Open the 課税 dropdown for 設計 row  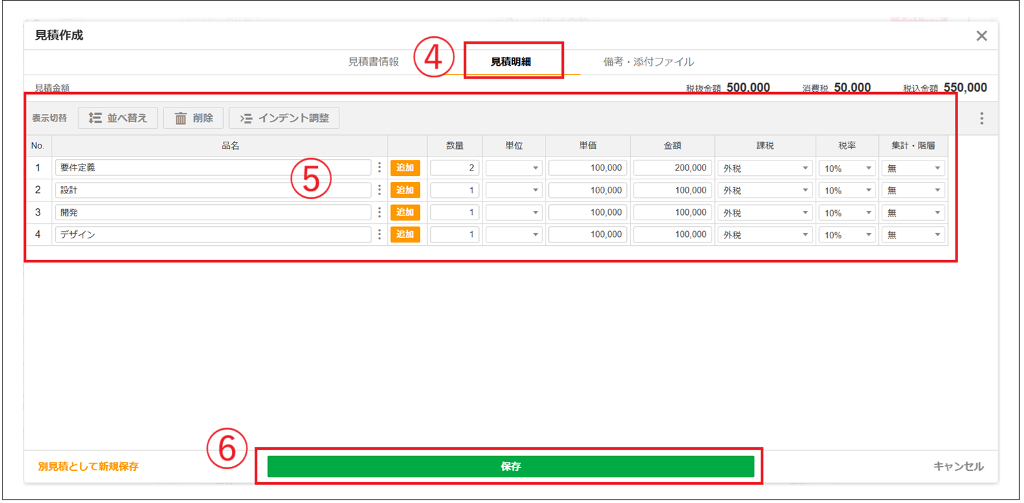(765, 189)
